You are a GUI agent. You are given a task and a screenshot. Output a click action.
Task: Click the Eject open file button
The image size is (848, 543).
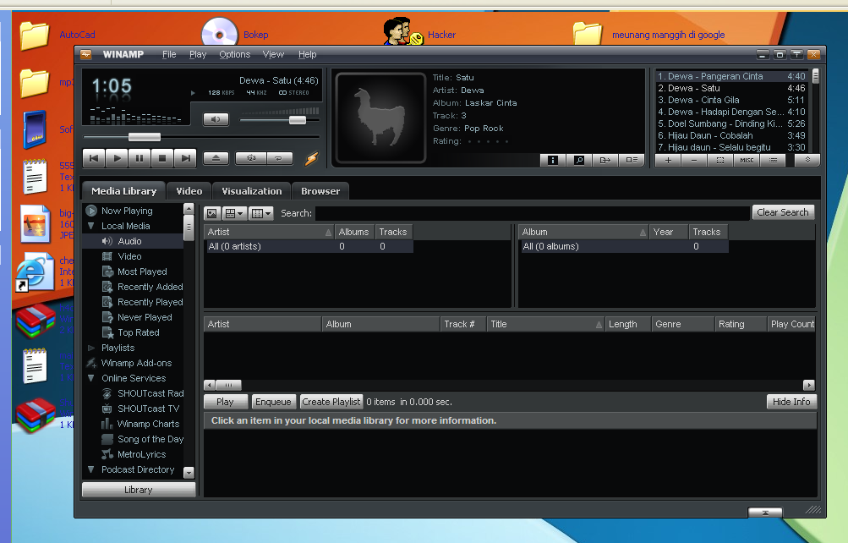(216, 158)
